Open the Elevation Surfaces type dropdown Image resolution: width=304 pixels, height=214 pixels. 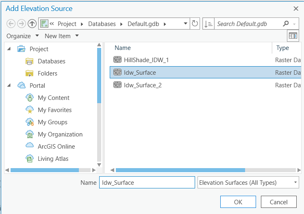[248, 183]
